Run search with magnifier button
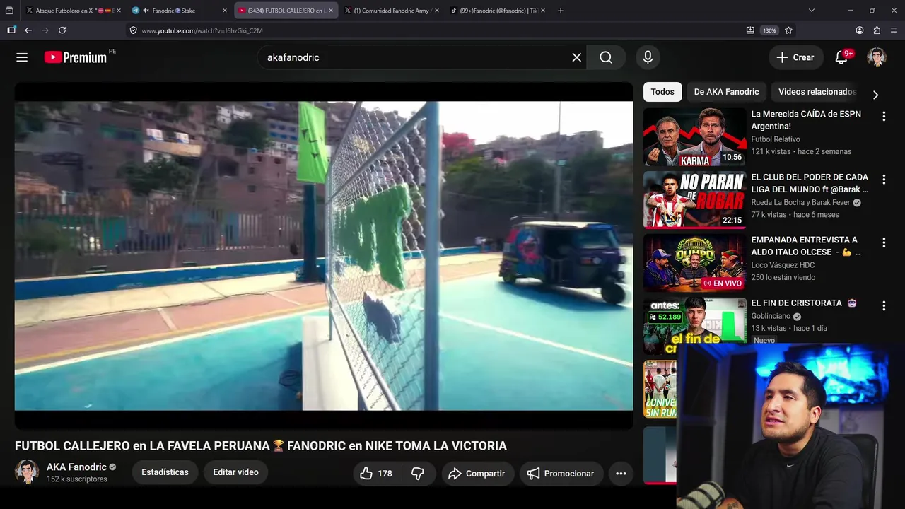 click(606, 57)
